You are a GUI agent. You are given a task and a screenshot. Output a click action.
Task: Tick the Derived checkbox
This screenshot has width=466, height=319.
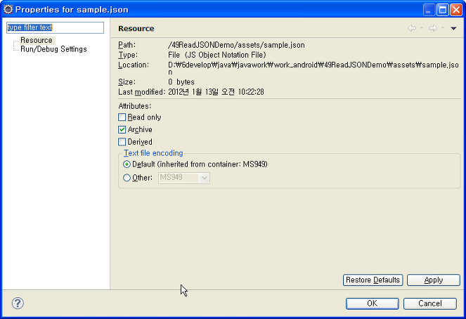coord(122,142)
